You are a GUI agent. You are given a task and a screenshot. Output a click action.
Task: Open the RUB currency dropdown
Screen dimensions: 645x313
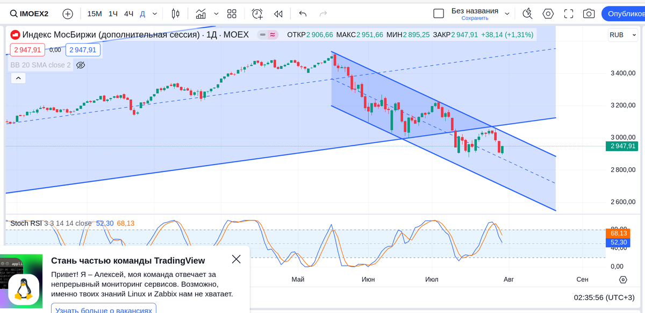(x=622, y=34)
